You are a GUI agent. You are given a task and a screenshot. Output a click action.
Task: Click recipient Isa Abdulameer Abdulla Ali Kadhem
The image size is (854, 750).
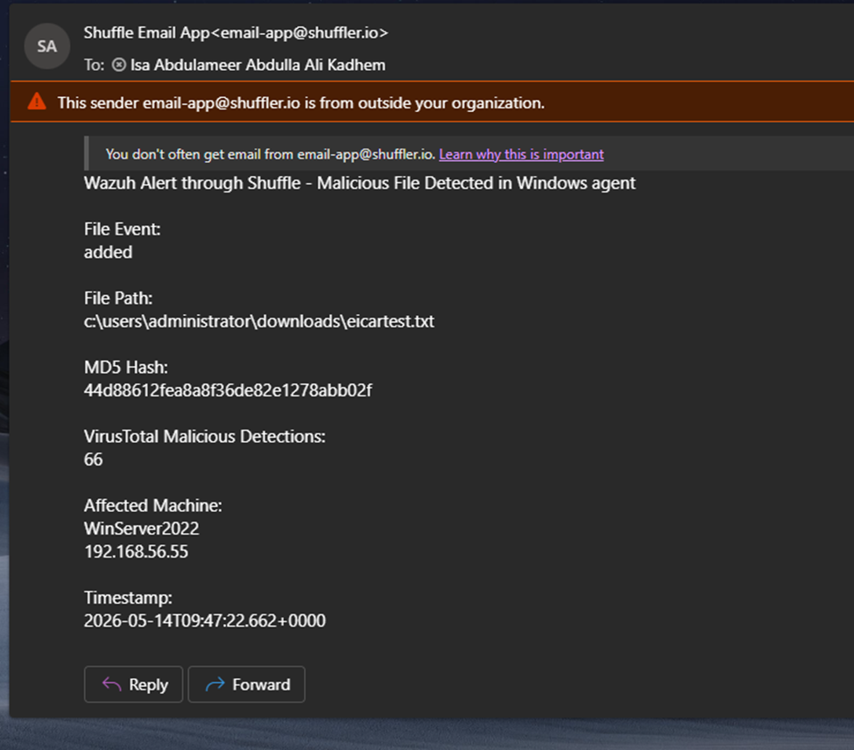(258, 66)
